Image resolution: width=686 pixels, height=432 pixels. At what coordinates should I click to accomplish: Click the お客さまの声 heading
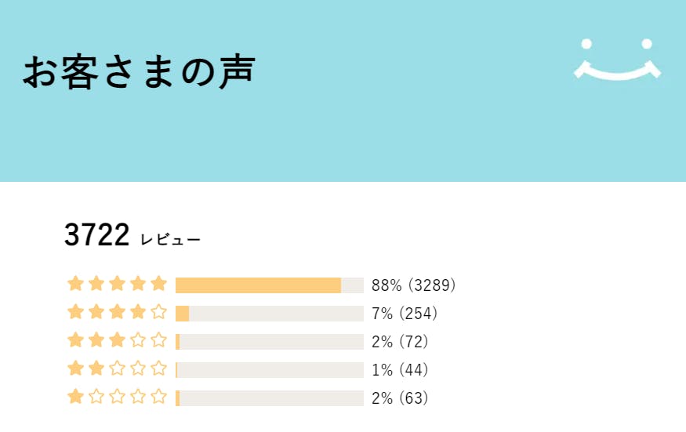pos(139,72)
